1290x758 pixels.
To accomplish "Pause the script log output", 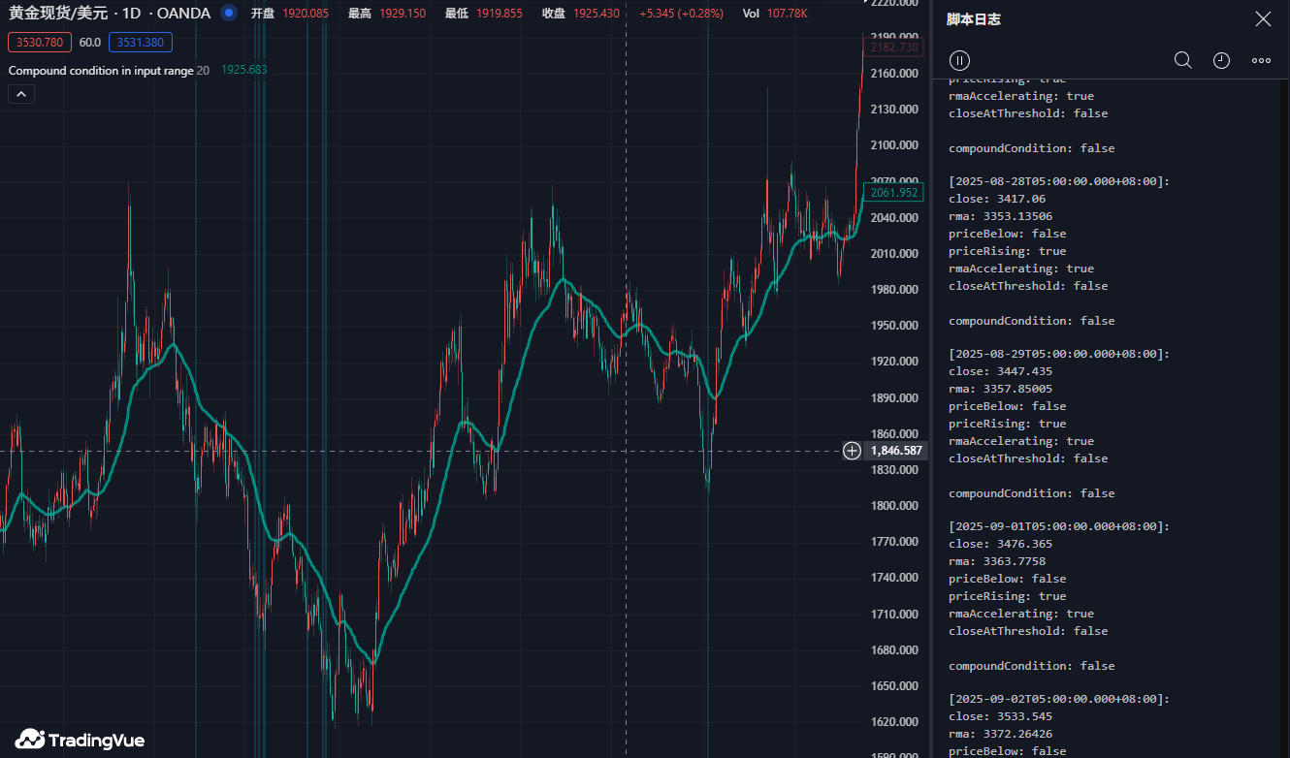I will point(959,60).
